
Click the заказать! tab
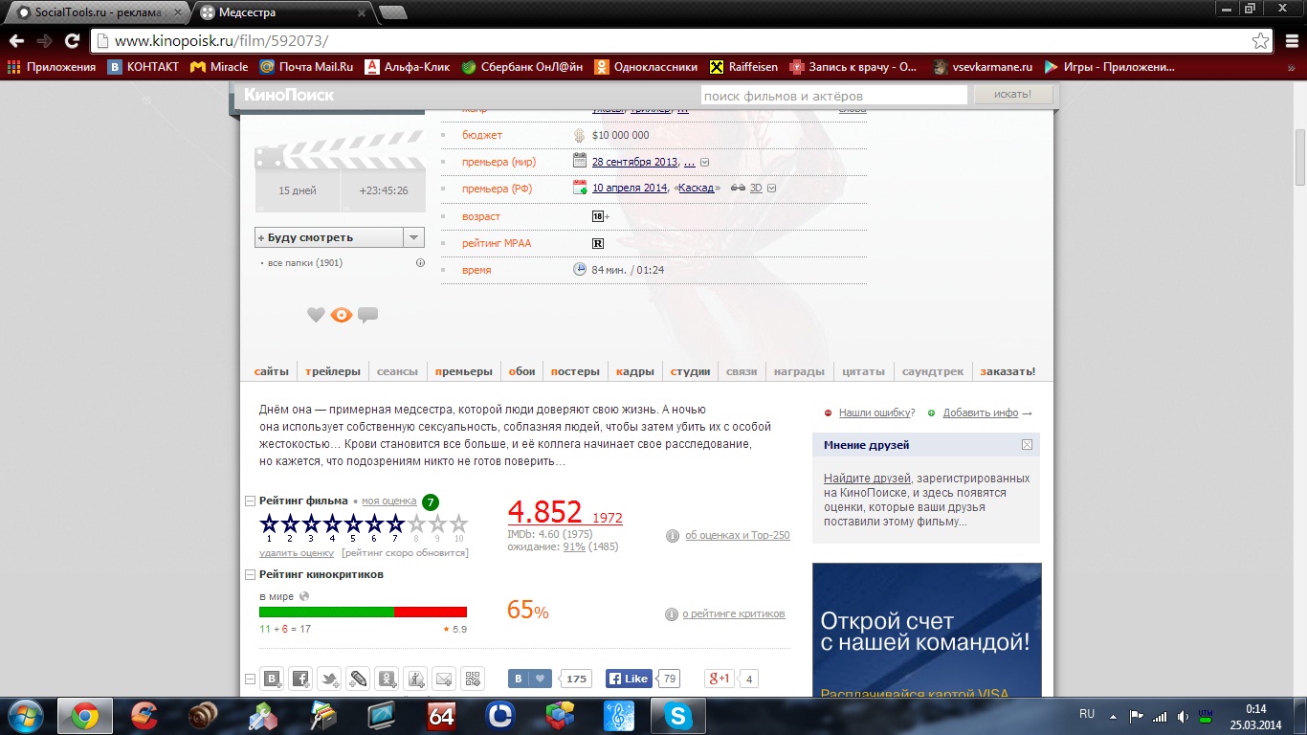point(1008,371)
